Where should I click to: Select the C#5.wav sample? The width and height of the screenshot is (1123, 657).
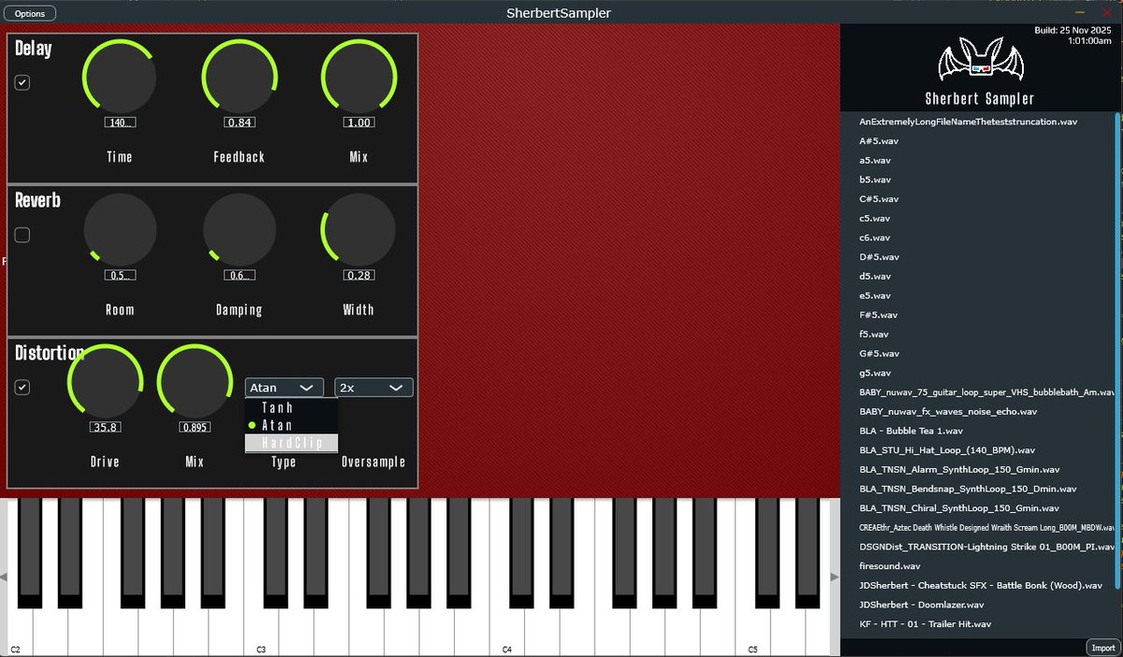978,199
